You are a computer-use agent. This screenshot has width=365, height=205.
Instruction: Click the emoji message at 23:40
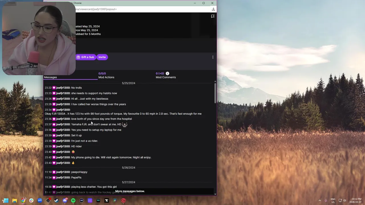[x=73, y=152]
